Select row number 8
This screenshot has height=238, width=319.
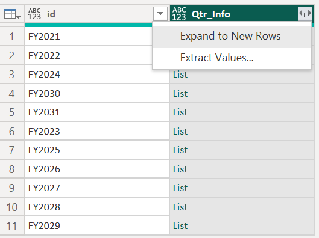click(x=12, y=169)
